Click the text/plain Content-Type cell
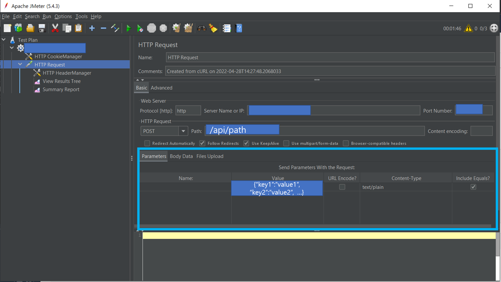Screen dimensions: 501x282 coord(406,187)
